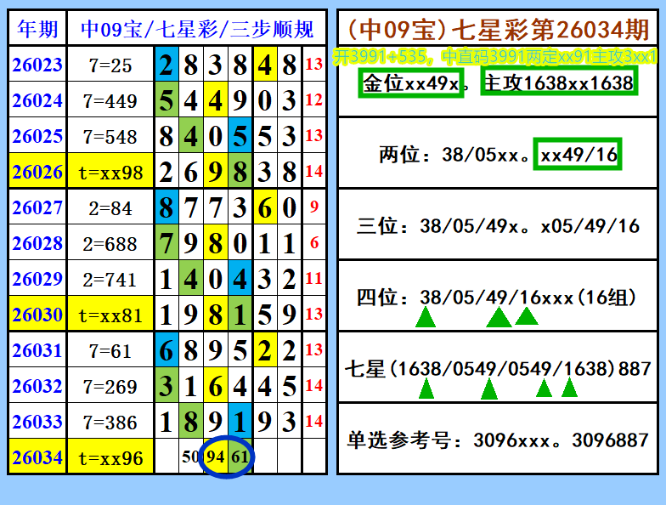Click the t=xx96 cell
Viewport: 666px width, 505px height.
[110, 457]
